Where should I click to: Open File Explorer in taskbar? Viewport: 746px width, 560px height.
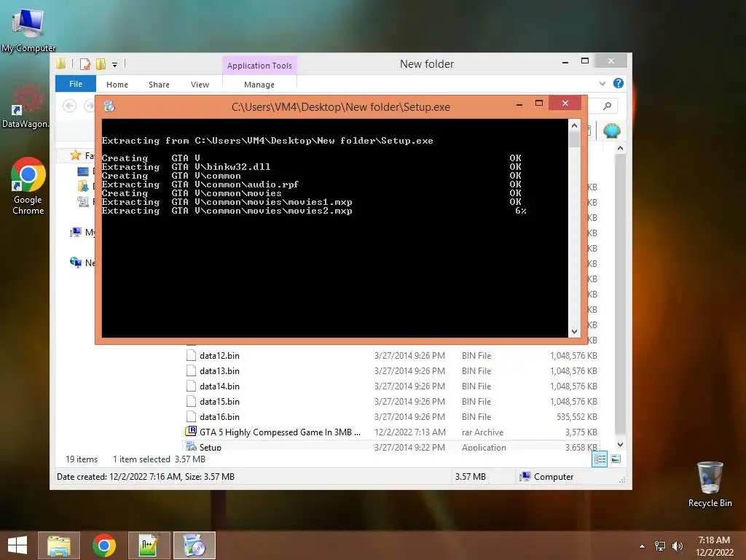[x=59, y=545]
